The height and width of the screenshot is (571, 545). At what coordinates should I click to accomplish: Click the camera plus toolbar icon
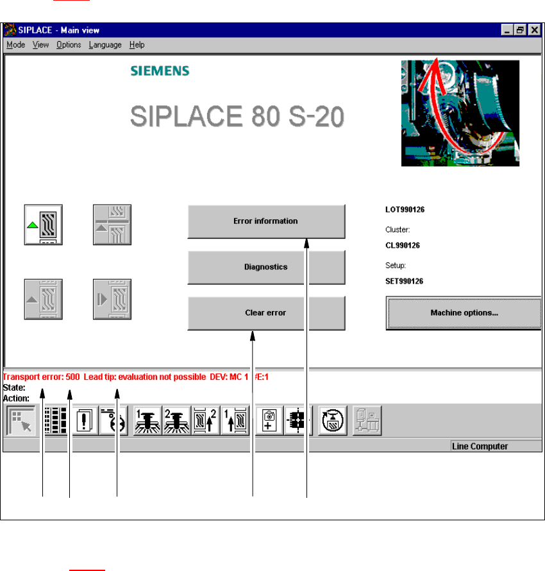269,421
